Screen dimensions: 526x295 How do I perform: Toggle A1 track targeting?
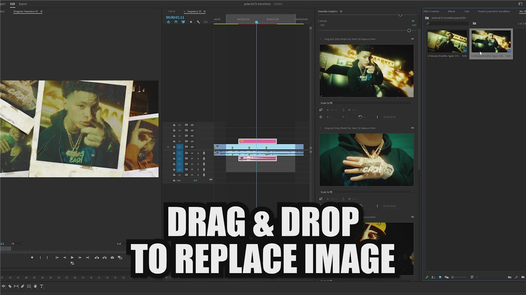point(180,153)
